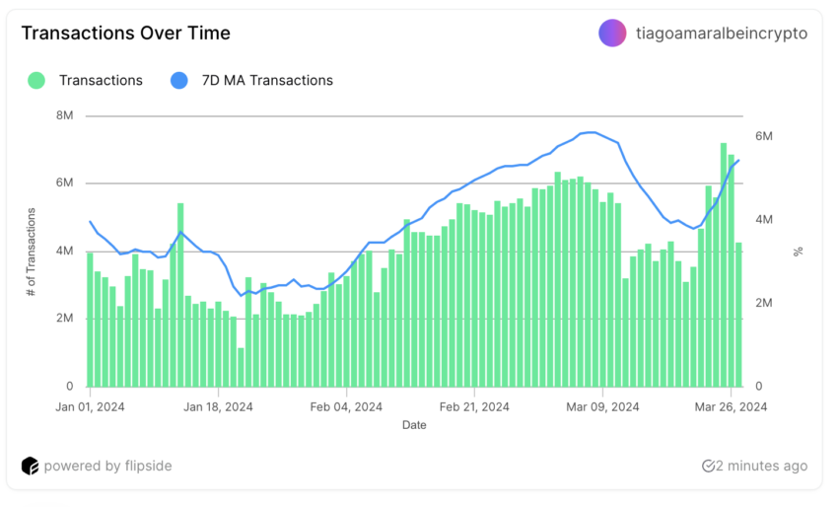Hide the 7D MA Transactions legend label
The height and width of the screenshot is (507, 838).
pyautogui.click(x=267, y=80)
